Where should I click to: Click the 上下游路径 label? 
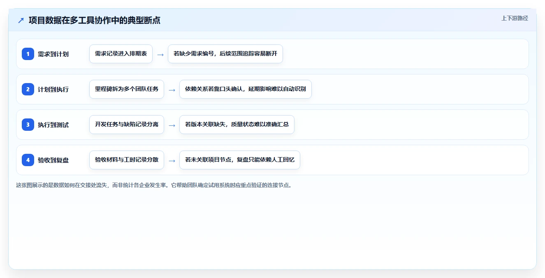(515, 19)
